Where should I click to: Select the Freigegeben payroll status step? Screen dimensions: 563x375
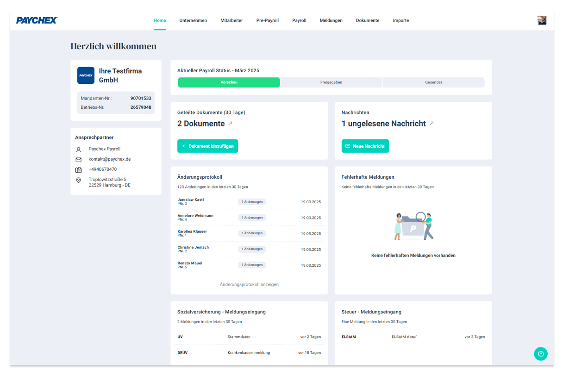[x=331, y=82]
